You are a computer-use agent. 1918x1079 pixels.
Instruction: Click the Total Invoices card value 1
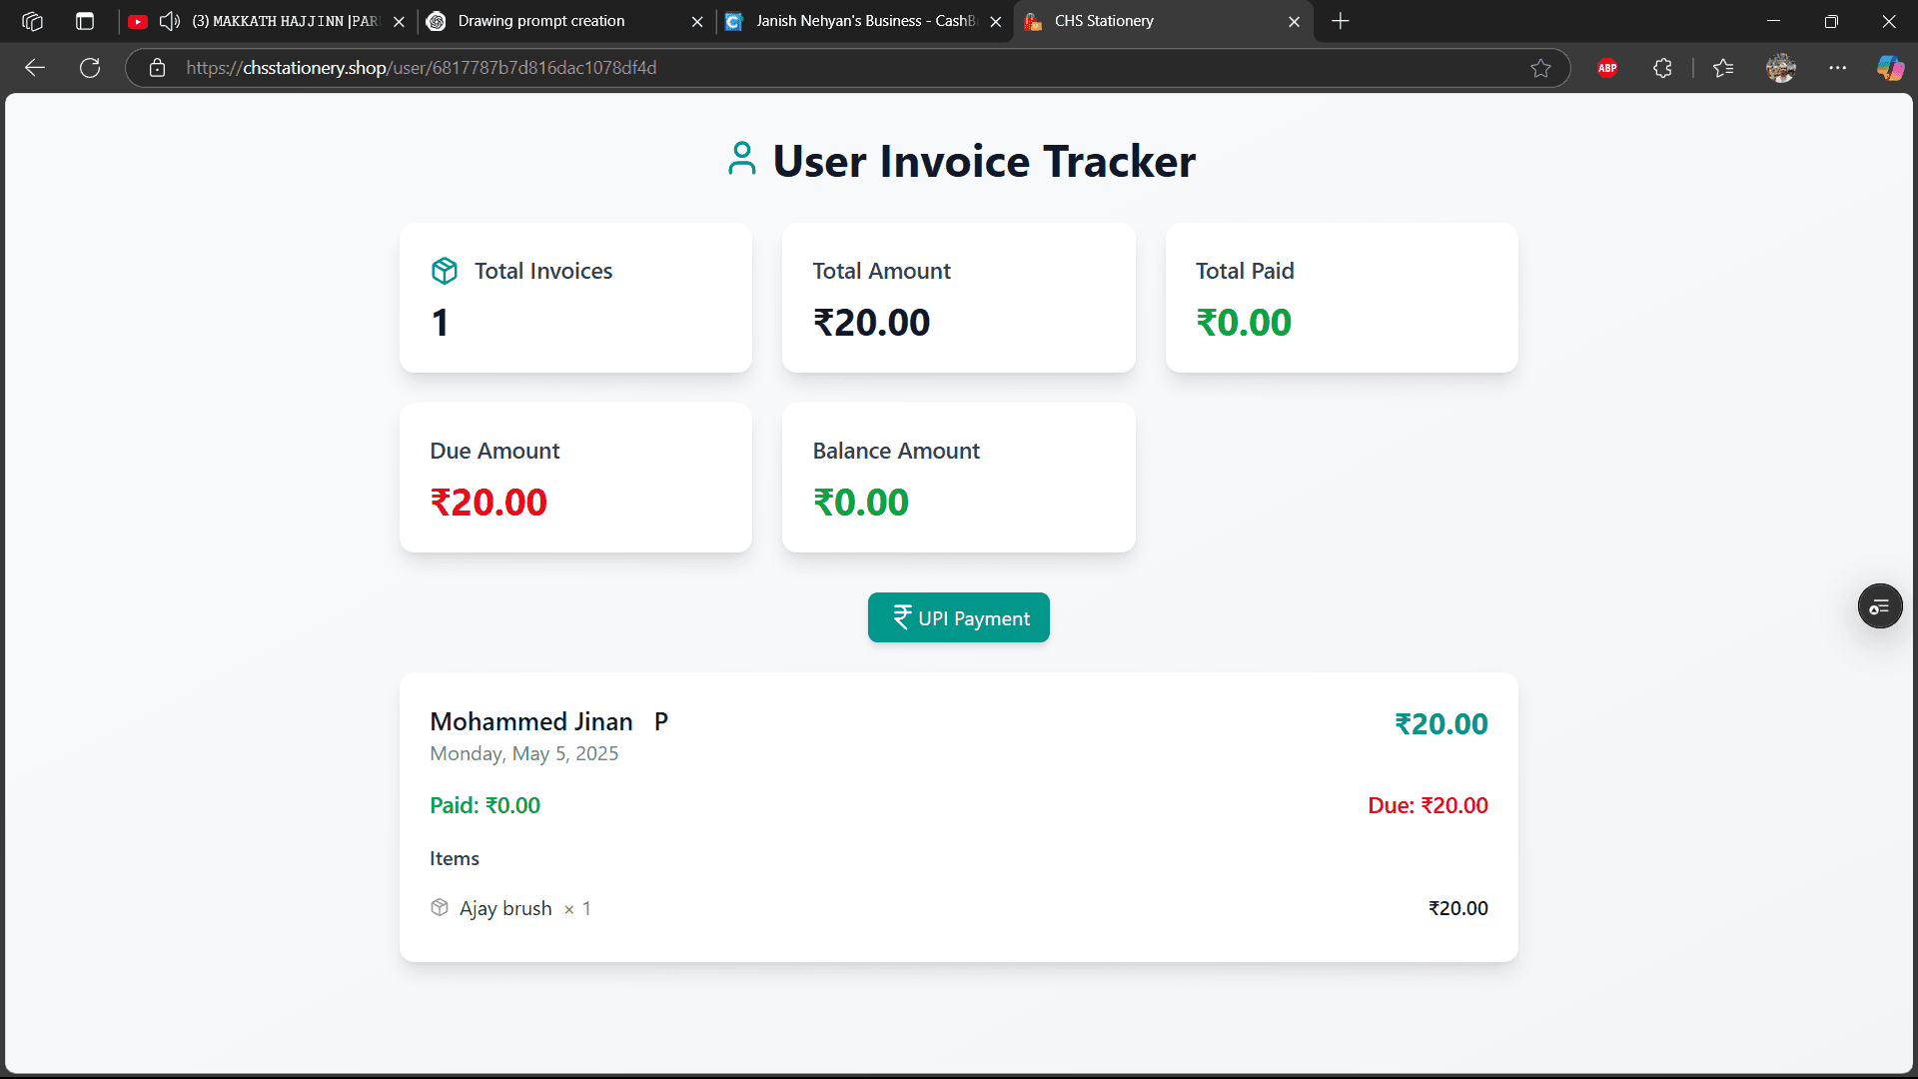point(440,323)
